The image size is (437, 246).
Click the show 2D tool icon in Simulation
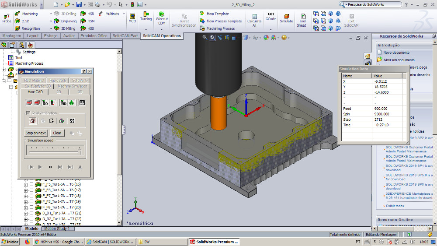(x=45, y=103)
